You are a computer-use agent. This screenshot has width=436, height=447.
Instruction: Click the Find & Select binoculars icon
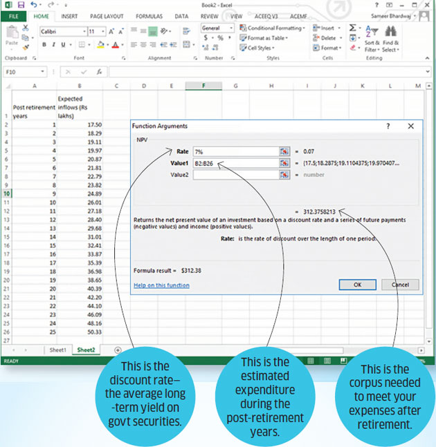tap(390, 31)
